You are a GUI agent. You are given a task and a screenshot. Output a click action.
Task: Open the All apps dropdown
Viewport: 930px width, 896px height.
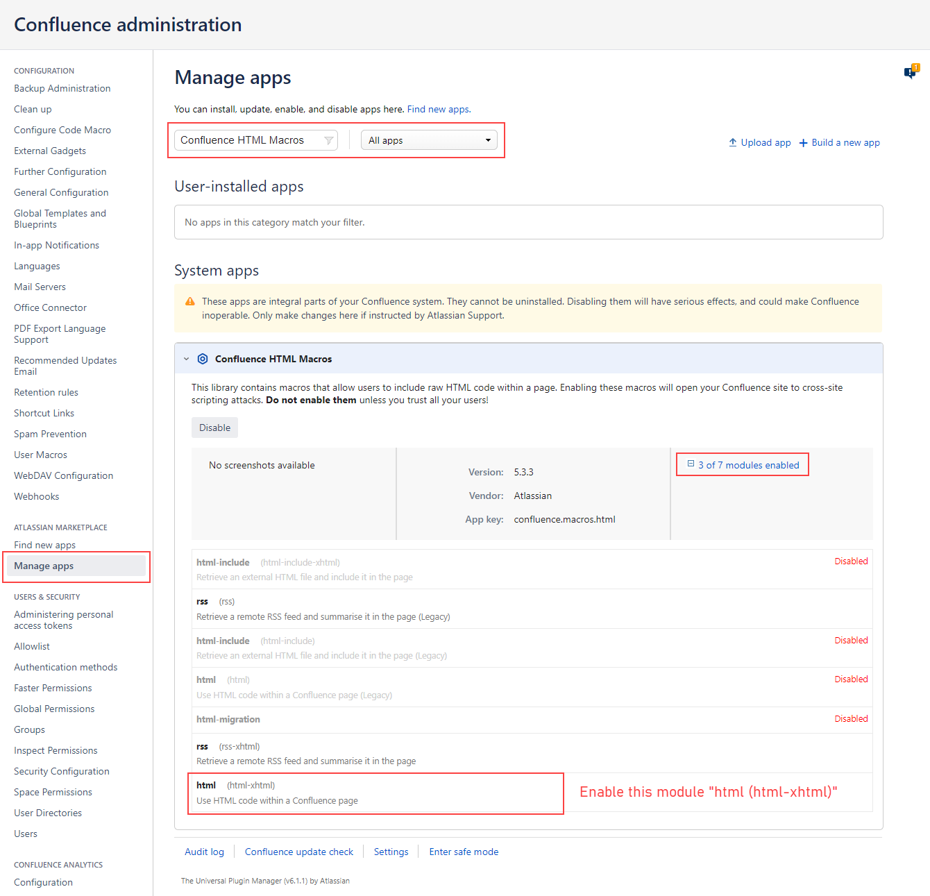point(429,140)
